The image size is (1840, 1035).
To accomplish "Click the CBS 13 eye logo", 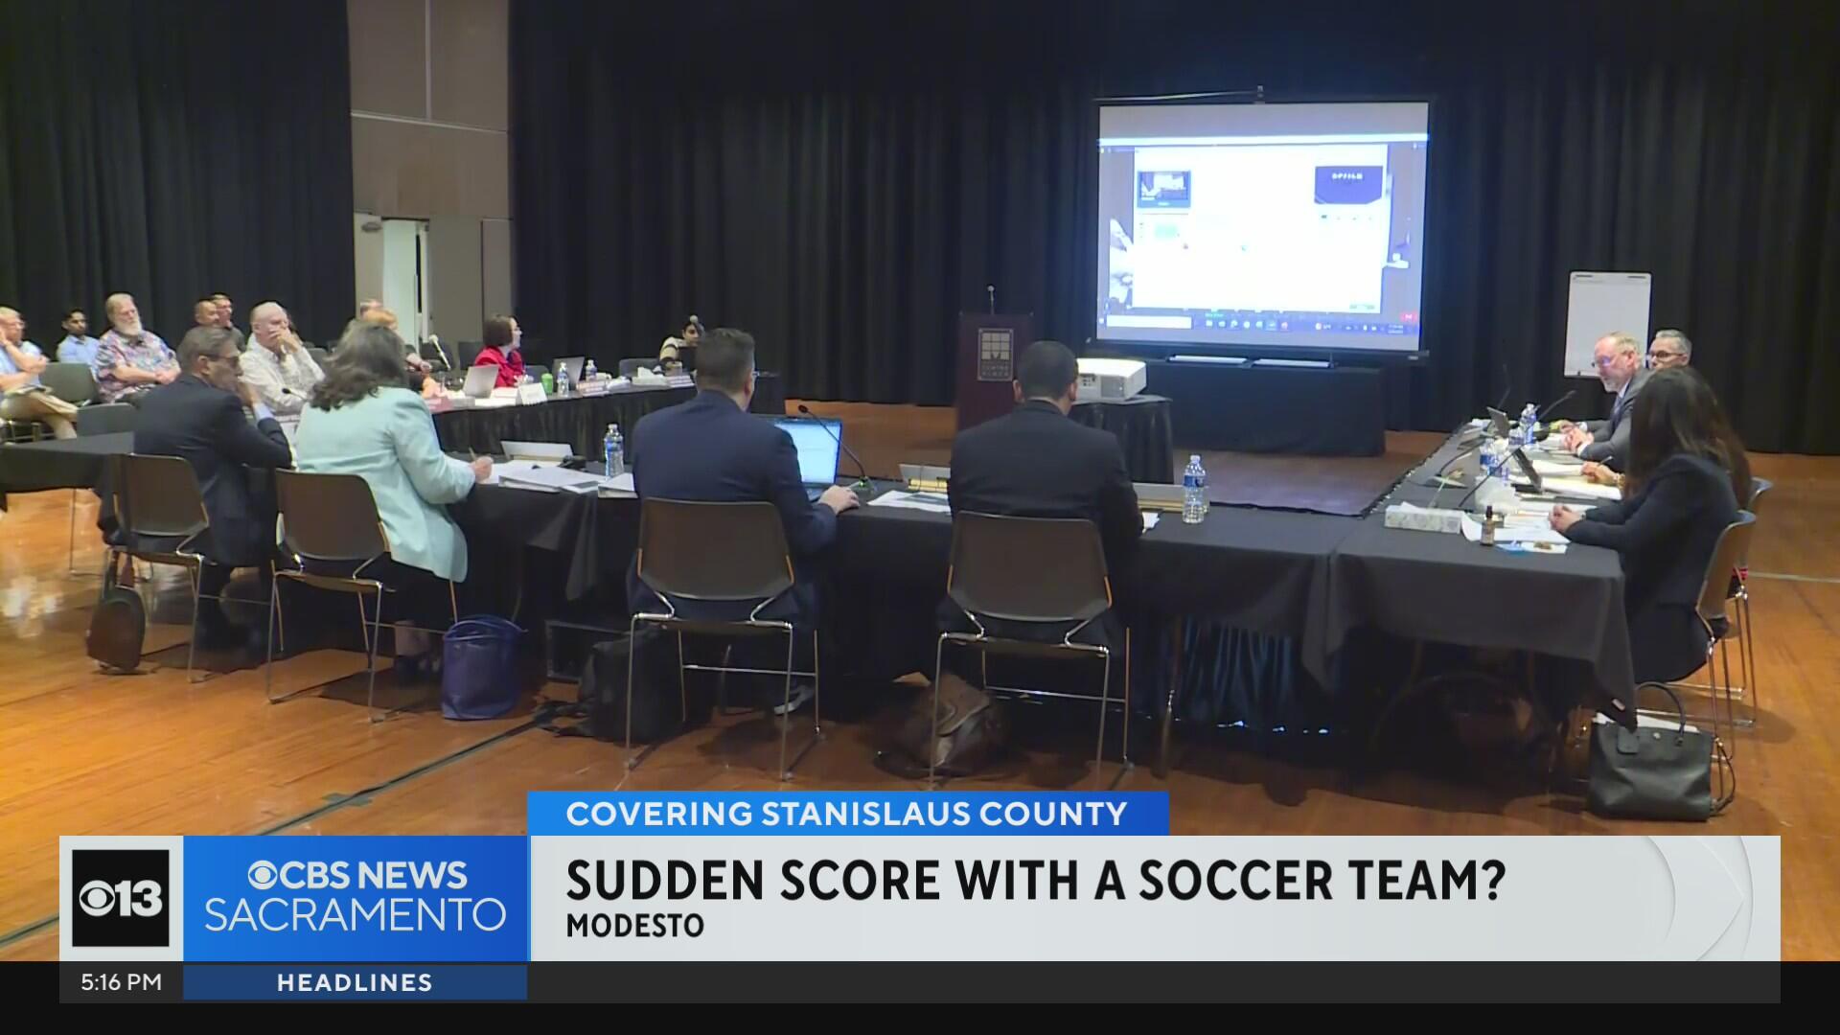I will click(x=121, y=898).
